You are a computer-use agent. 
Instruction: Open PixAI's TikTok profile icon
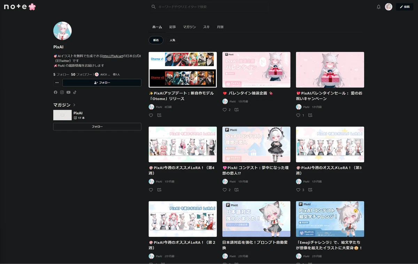click(x=75, y=92)
